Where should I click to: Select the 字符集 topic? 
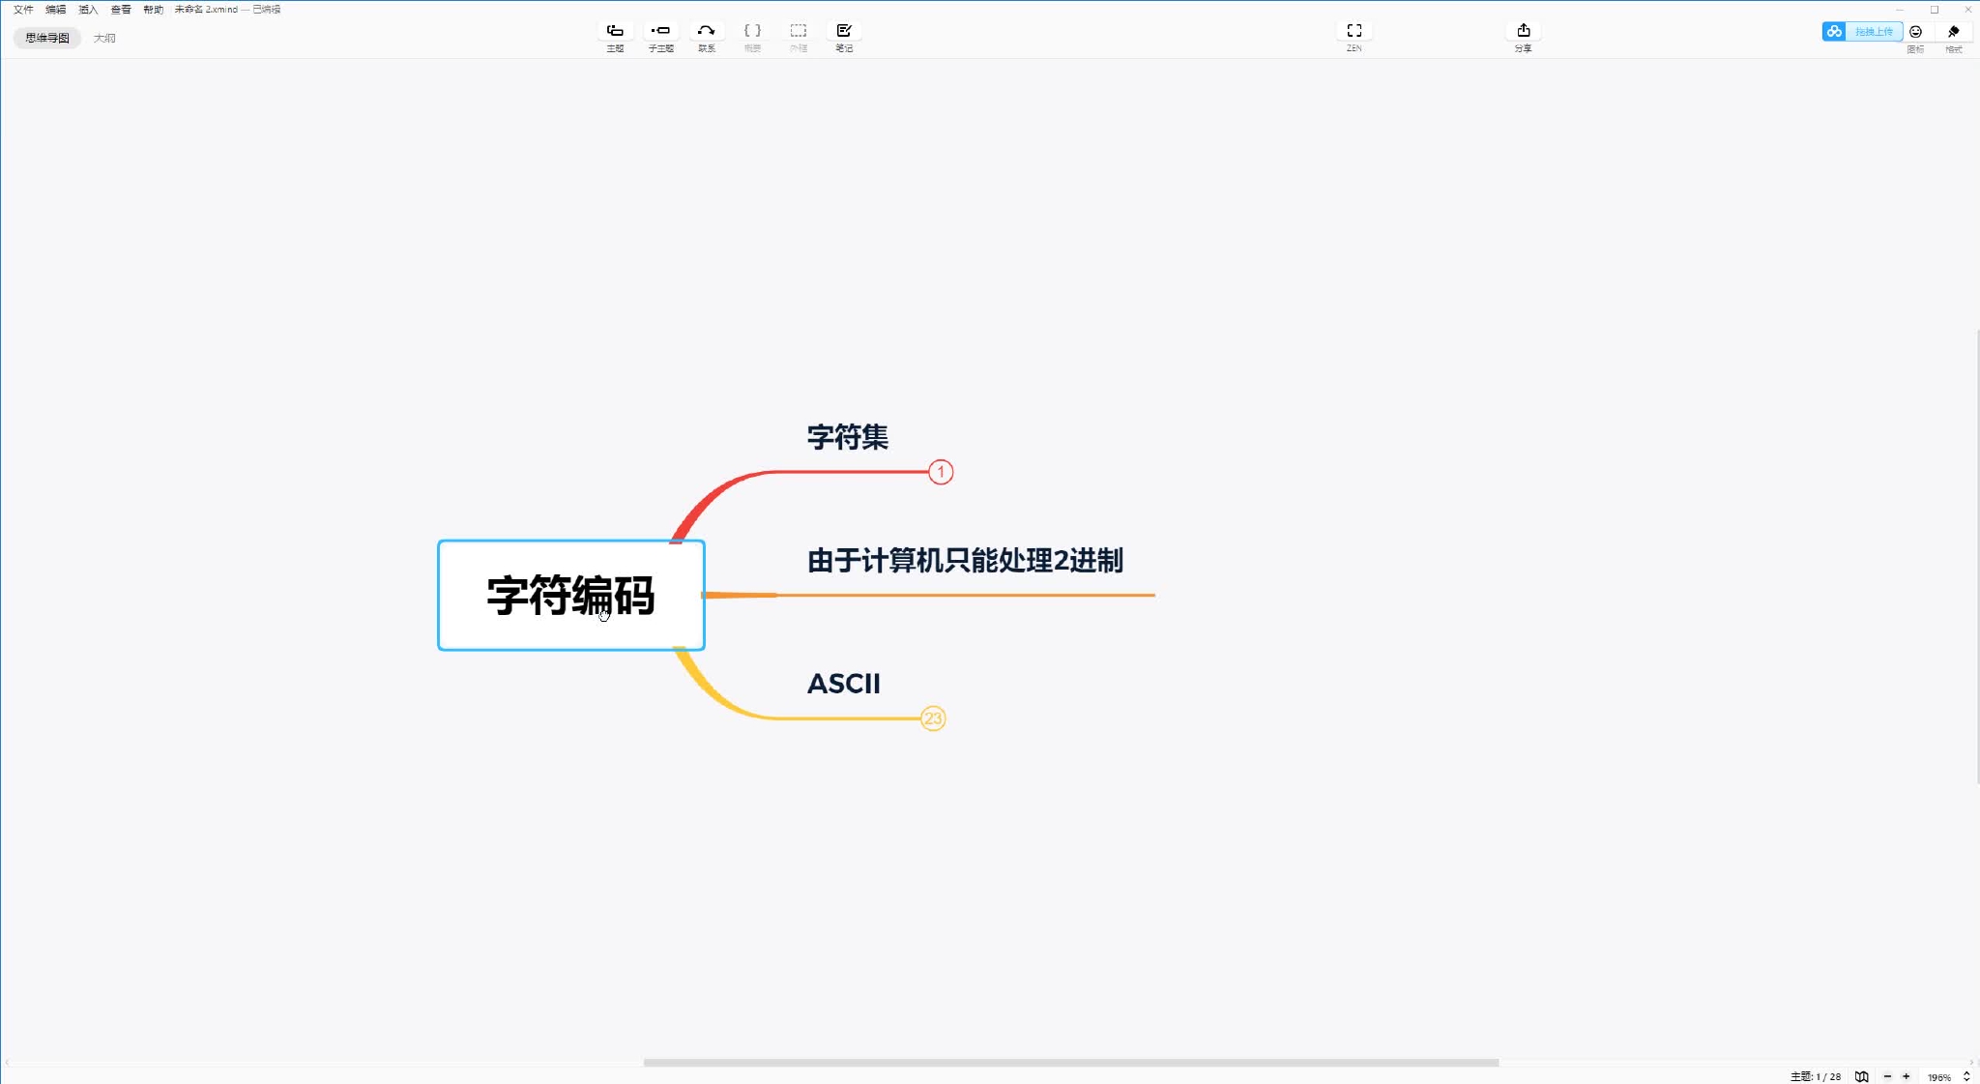tap(848, 437)
